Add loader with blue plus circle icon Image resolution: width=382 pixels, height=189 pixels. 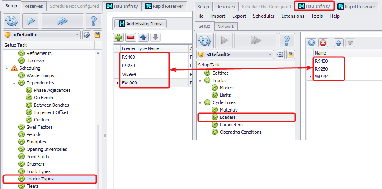click(x=312, y=43)
